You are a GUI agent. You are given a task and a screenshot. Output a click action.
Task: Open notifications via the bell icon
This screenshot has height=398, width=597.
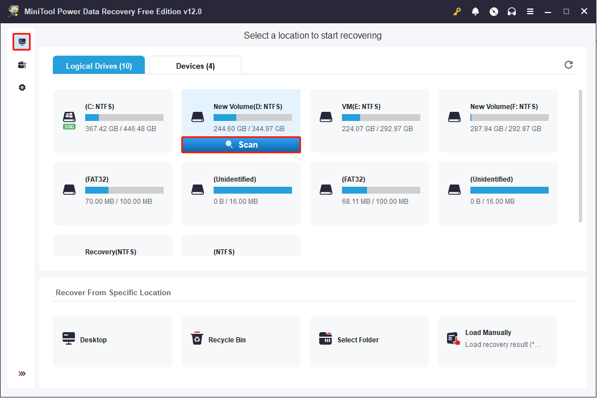(x=475, y=11)
